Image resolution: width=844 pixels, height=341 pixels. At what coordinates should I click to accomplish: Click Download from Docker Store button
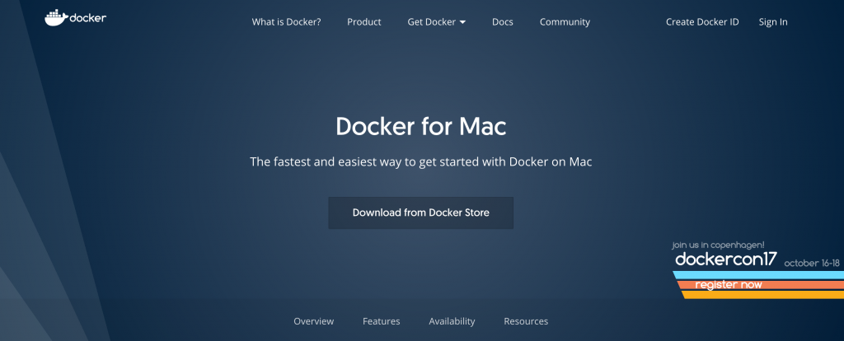[x=421, y=213]
